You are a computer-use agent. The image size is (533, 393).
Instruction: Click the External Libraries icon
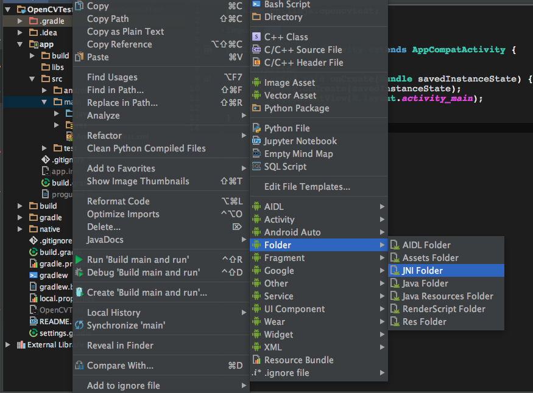[21, 345]
